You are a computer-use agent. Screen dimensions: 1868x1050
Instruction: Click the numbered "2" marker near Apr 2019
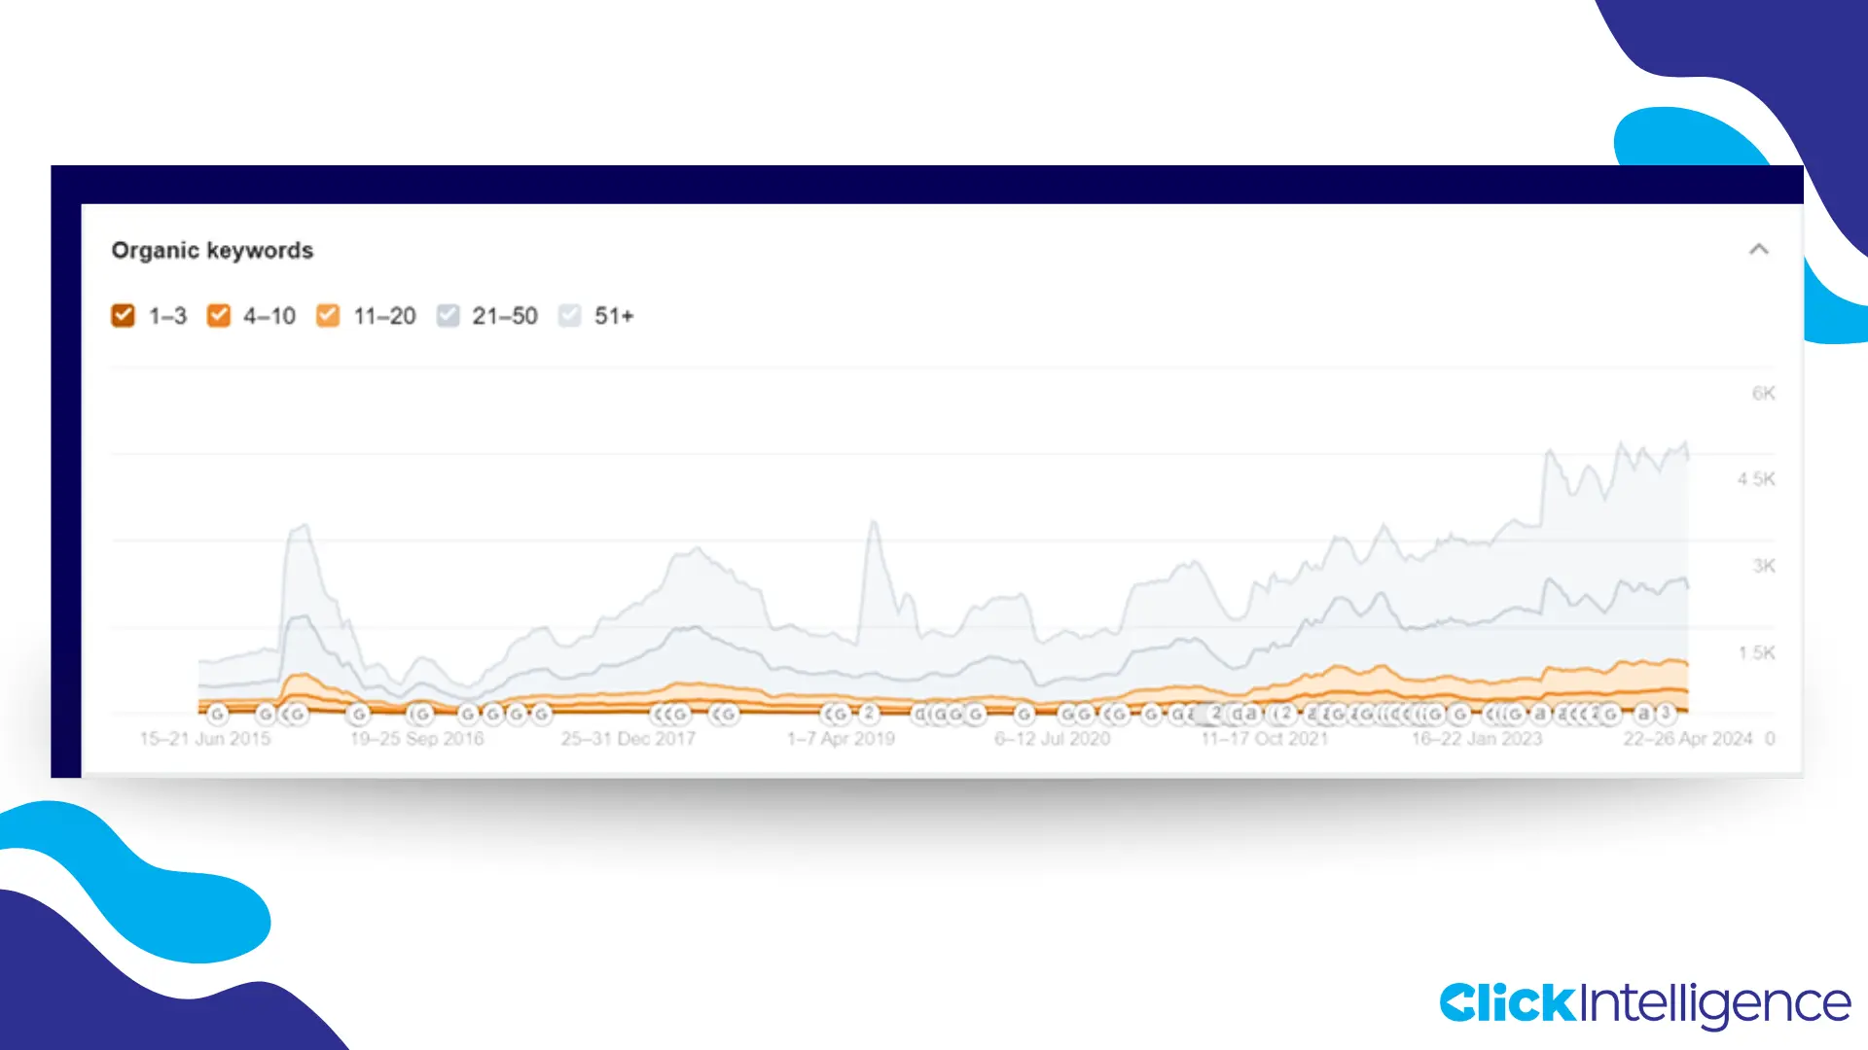click(x=869, y=713)
